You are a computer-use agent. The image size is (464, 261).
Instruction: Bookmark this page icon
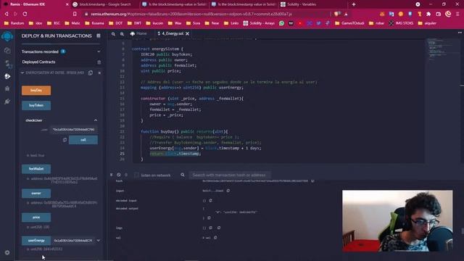point(75,14)
